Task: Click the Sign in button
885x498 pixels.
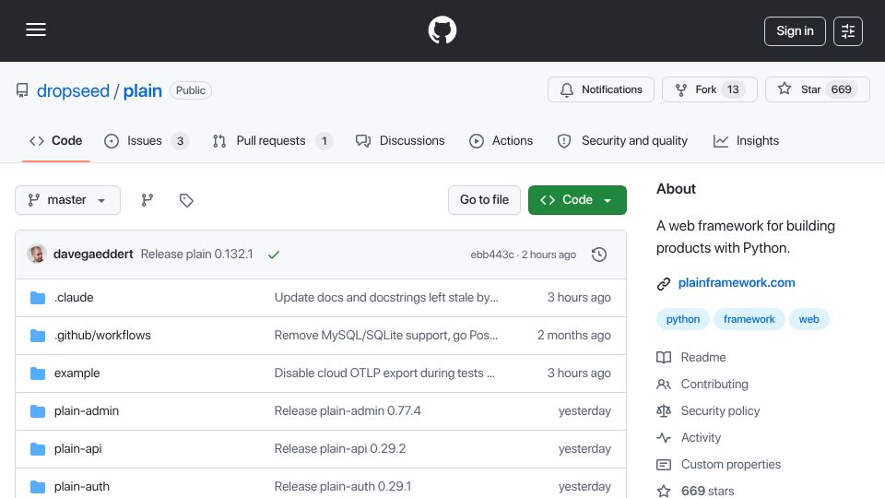Action: [x=795, y=31]
